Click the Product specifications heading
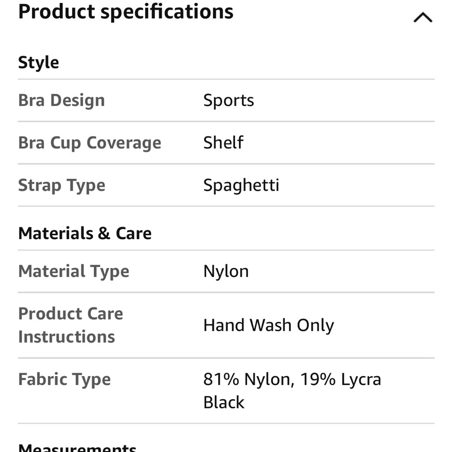 (126, 11)
